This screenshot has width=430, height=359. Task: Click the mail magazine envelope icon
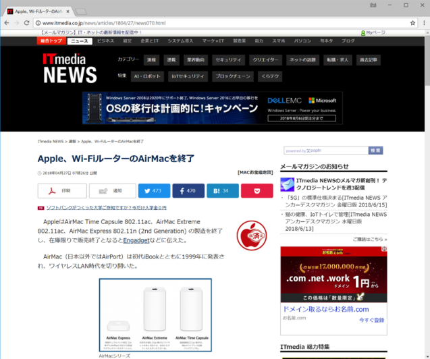tap(287, 184)
